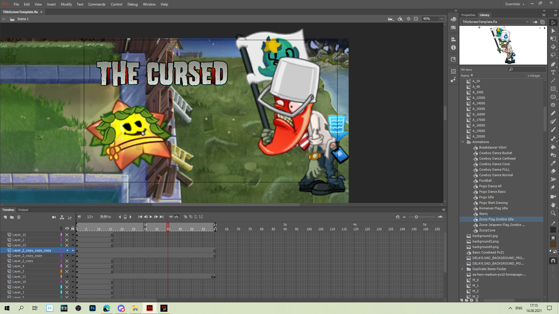The height and width of the screenshot is (314, 559).
Task: Open the Timeline panel options menu
Action: click(x=443, y=210)
